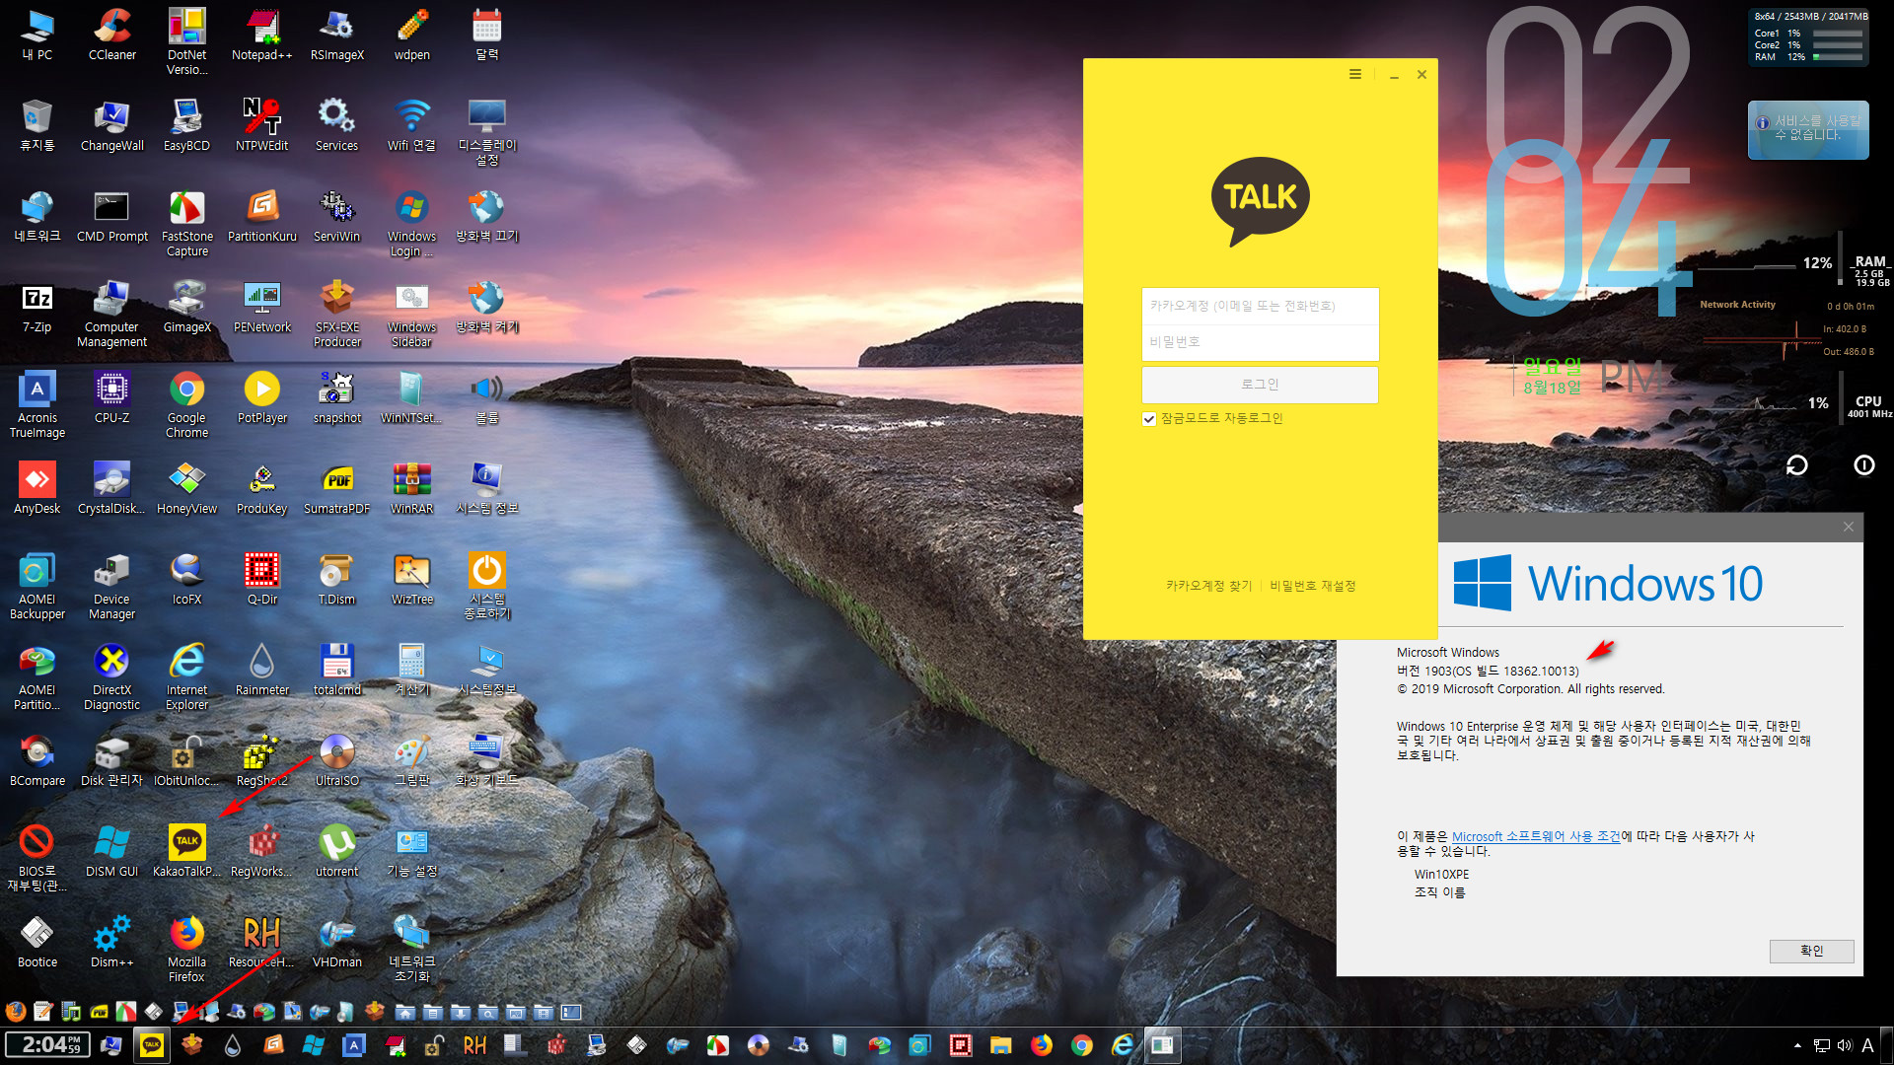The width and height of the screenshot is (1894, 1065).
Task: Select the NTPWEdit desktop icon
Action: [x=261, y=125]
